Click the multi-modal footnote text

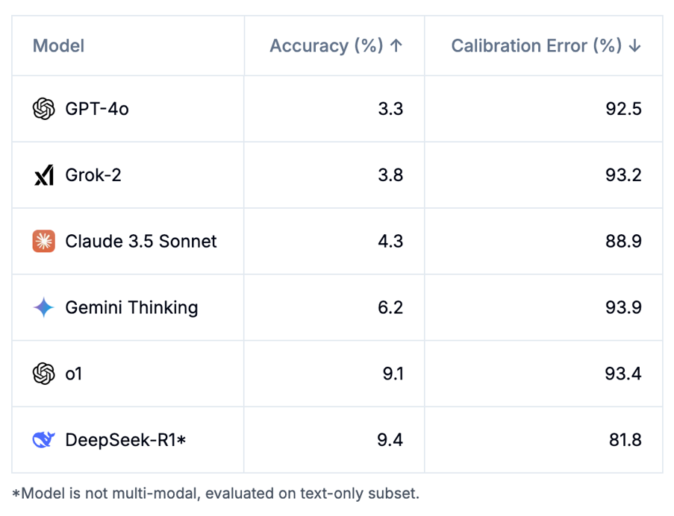point(216,494)
